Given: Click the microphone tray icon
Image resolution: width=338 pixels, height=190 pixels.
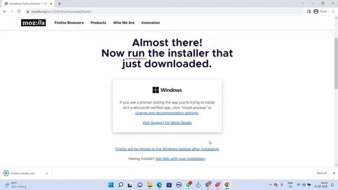Looking at the screenshot, I should pos(281,185).
